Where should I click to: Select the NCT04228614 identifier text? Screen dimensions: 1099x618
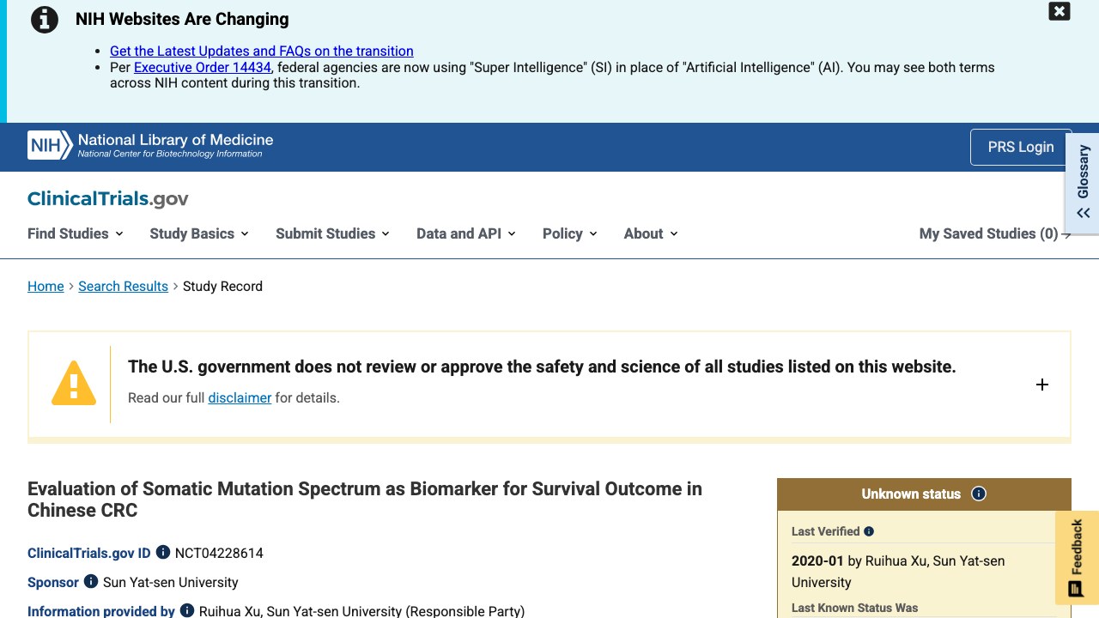(219, 553)
